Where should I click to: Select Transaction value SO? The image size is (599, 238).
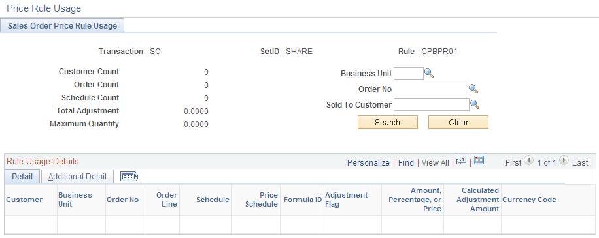click(x=155, y=52)
